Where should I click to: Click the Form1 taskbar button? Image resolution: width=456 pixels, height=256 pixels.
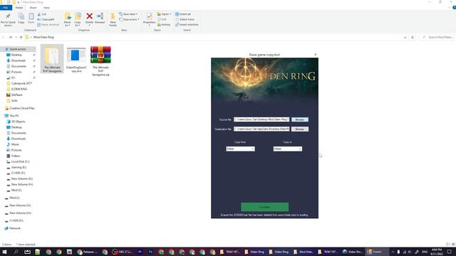[377, 252]
